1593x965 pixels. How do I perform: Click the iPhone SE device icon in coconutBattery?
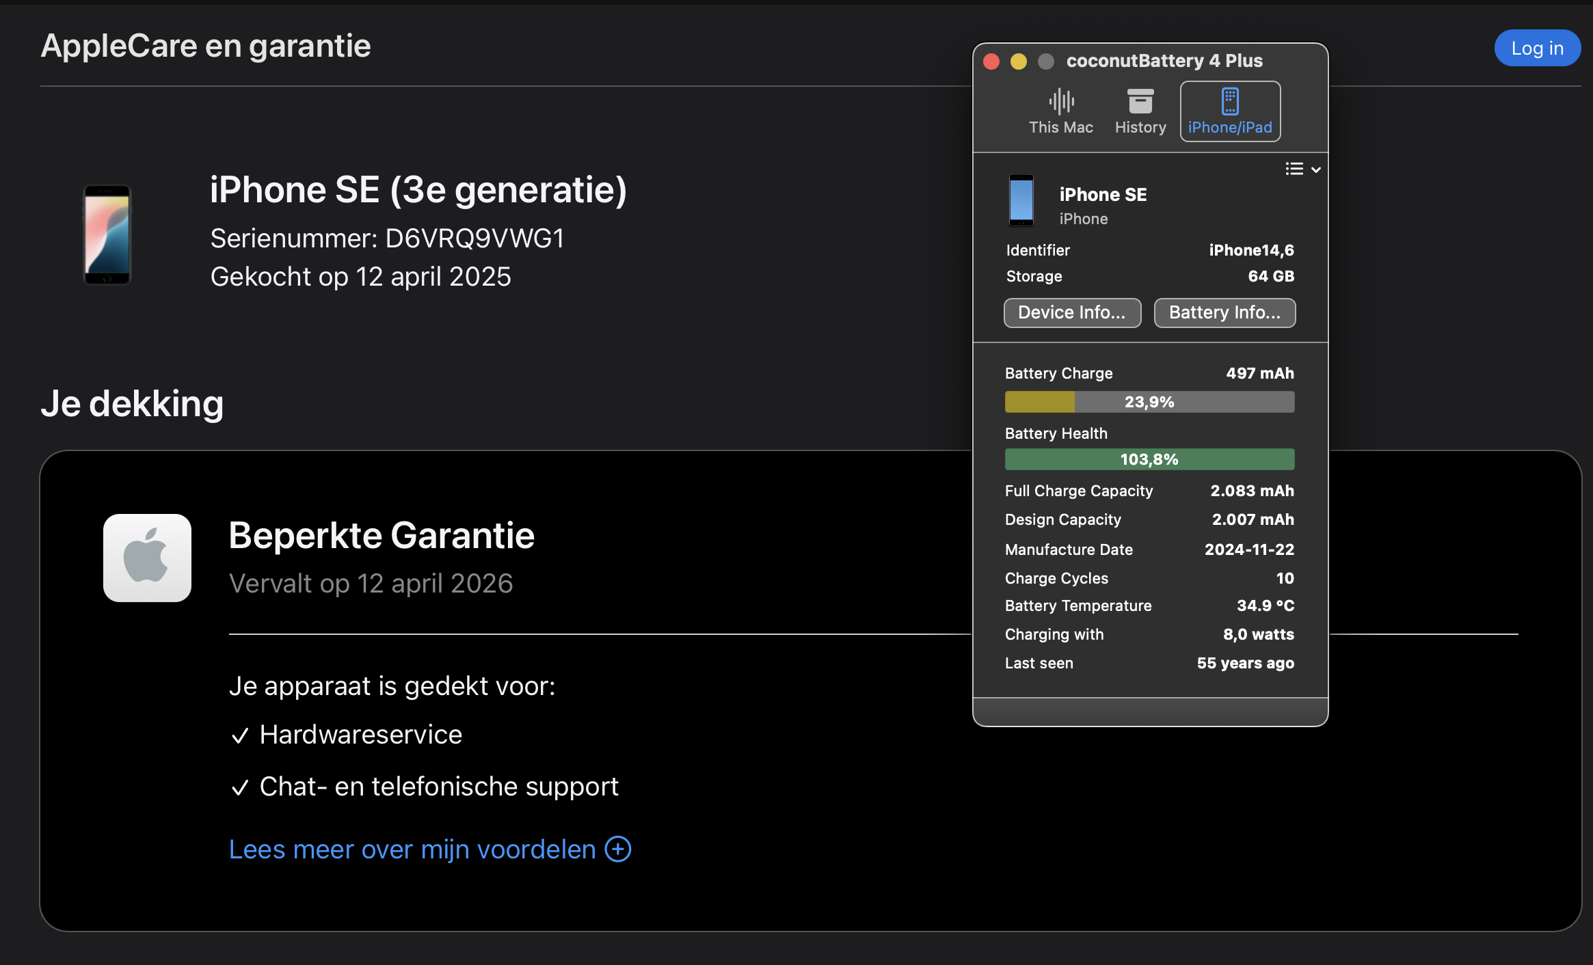[x=1021, y=200]
